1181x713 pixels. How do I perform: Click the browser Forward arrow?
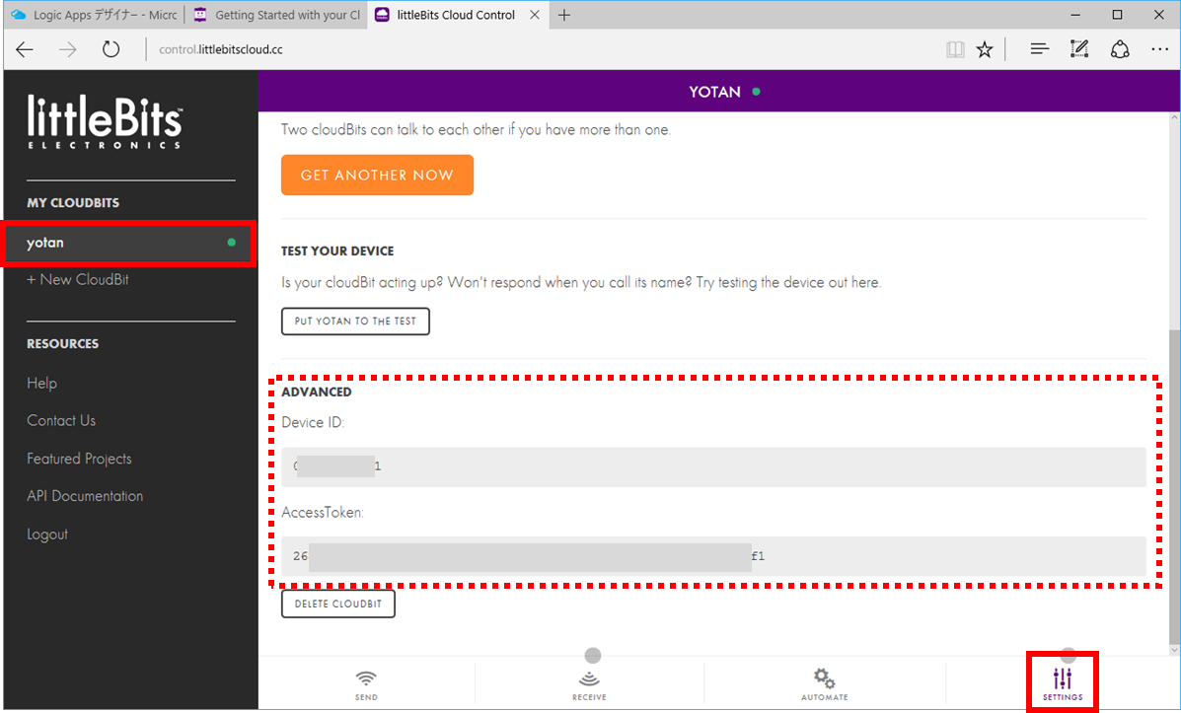tap(68, 49)
